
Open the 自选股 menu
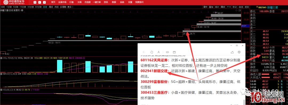88,2
